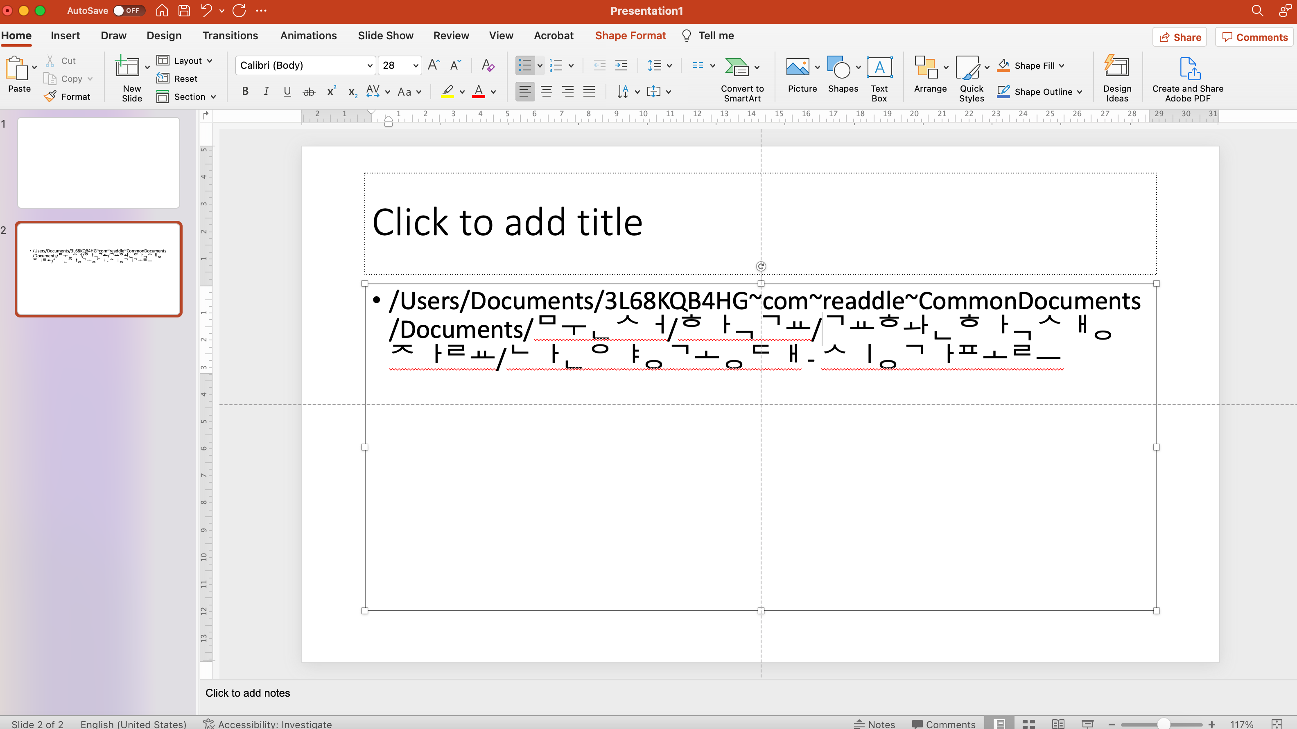This screenshot has width=1297, height=729.
Task: Expand the font size 28 dropdown
Action: [416, 65]
